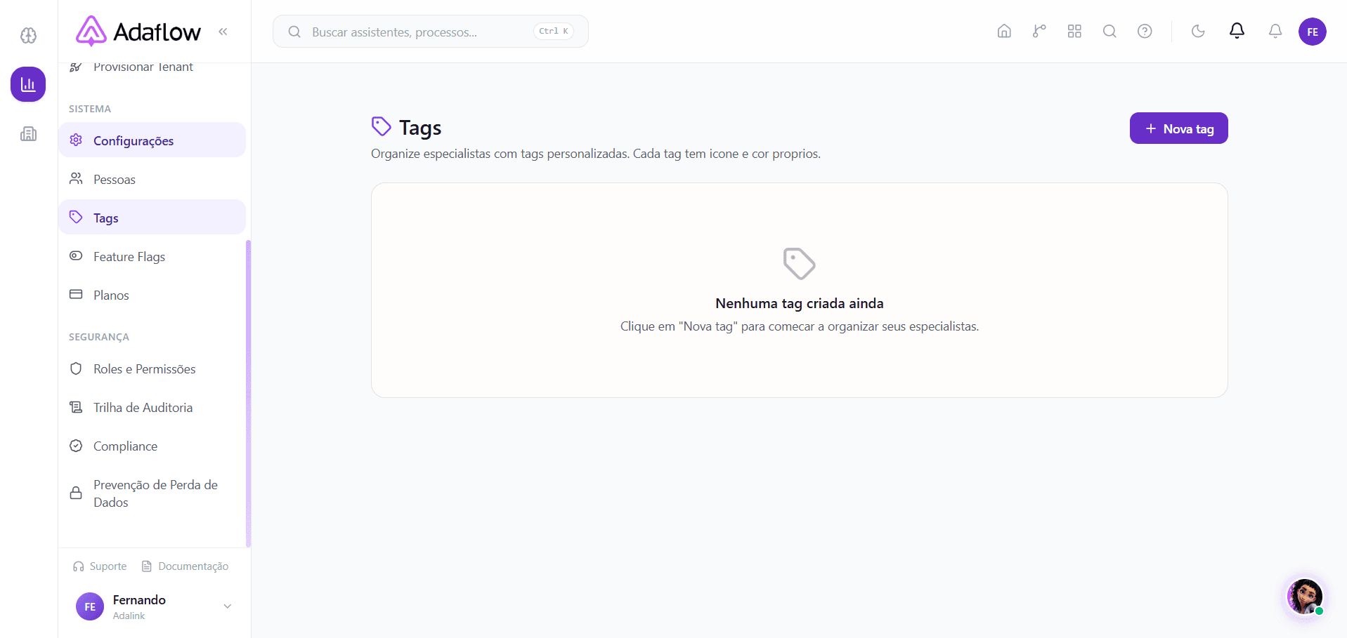Screen dimensions: 1347x638
Task: Open notifications with the dark bell icon
Action: point(1237,31)
